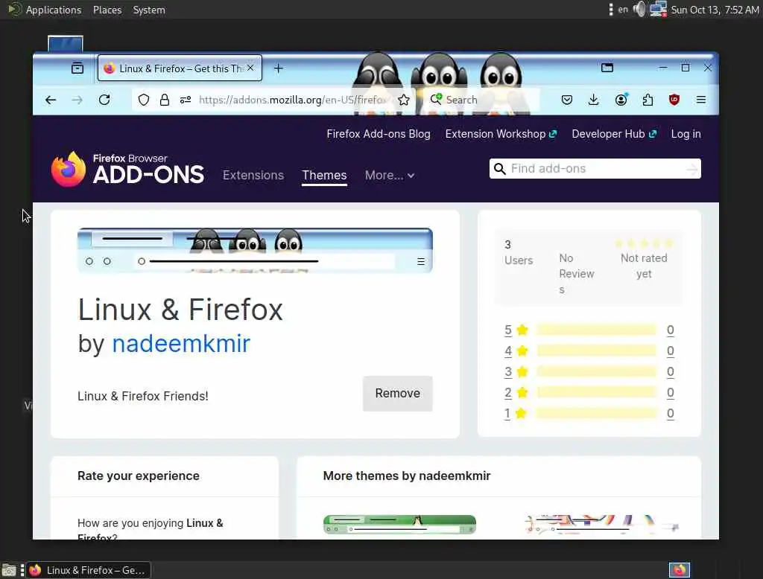Click the Linux & Firefox theme preview image

pos(255,250)
